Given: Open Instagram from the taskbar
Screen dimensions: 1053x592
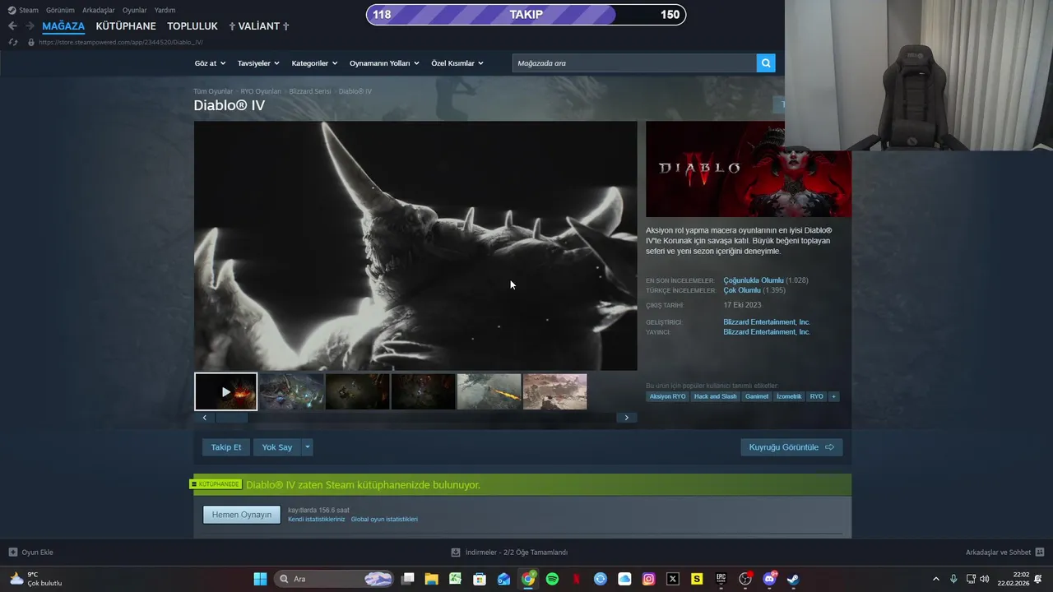Looking at the screenshot, I should tap(649, 579).
